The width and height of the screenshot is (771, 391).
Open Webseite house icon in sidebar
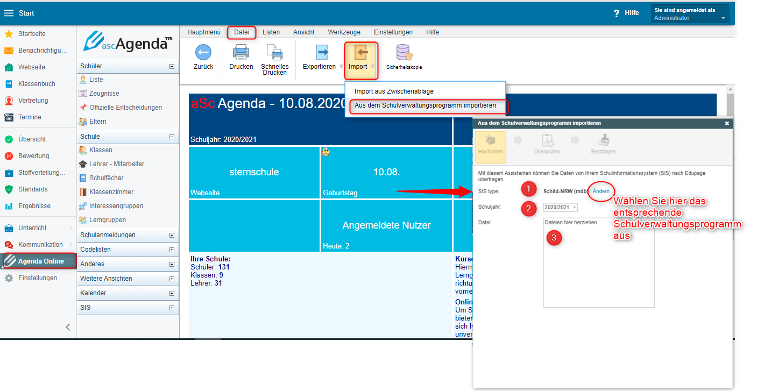pos(9,67)
